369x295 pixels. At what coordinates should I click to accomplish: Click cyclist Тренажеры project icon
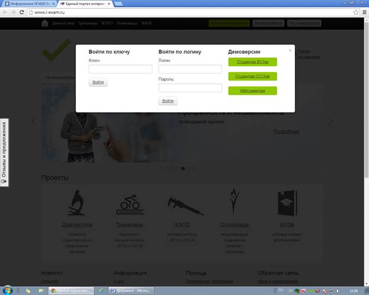pos(130,205)
